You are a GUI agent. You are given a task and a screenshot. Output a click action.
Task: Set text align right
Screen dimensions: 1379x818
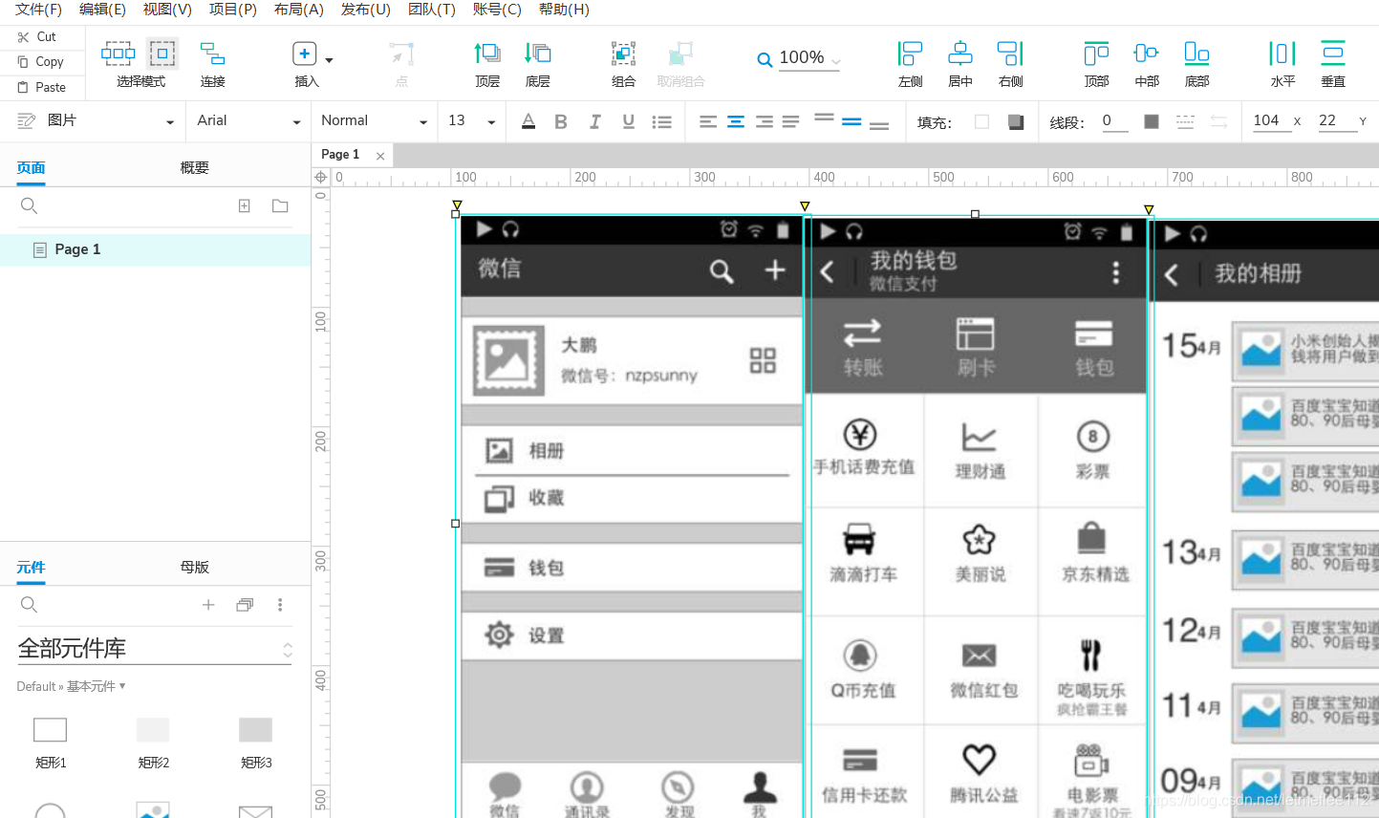764,121
